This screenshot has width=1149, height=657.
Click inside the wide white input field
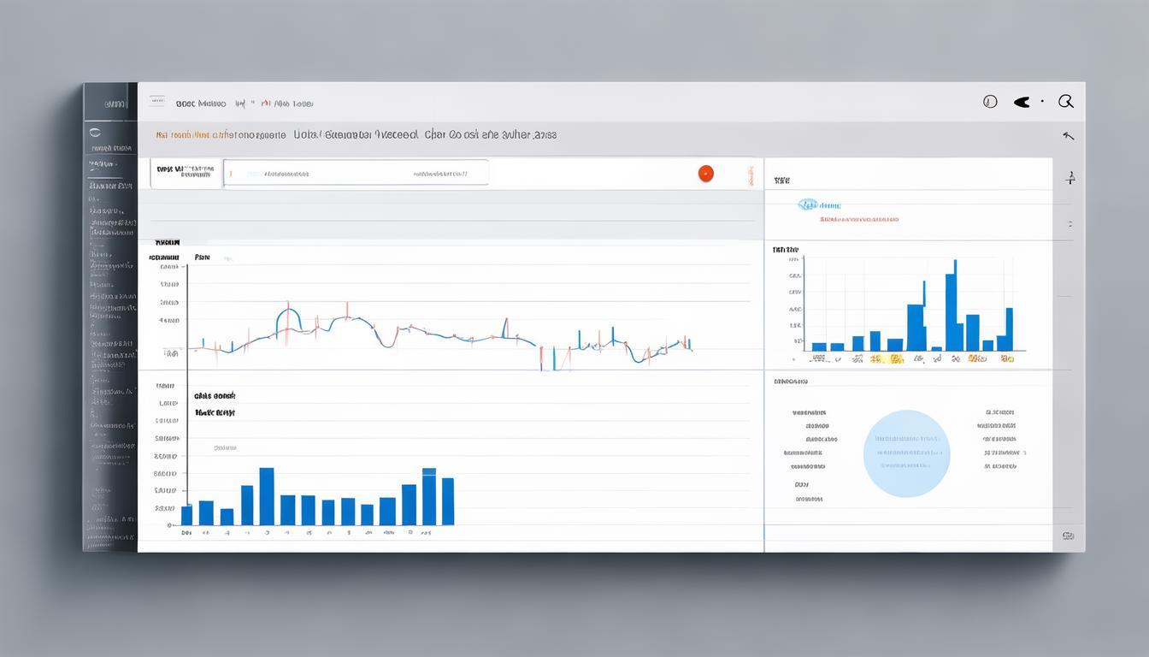pos(356,174)
